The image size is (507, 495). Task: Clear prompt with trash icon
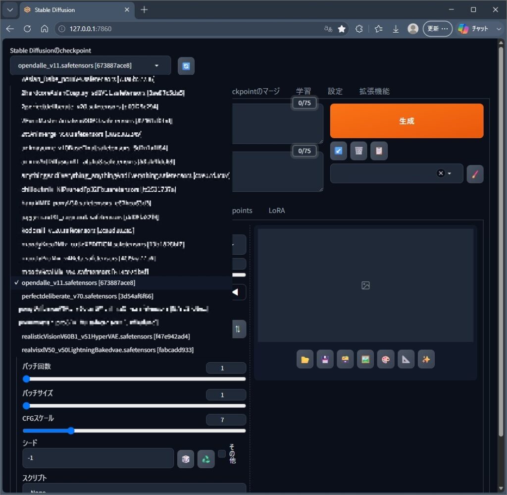(358, 151)
